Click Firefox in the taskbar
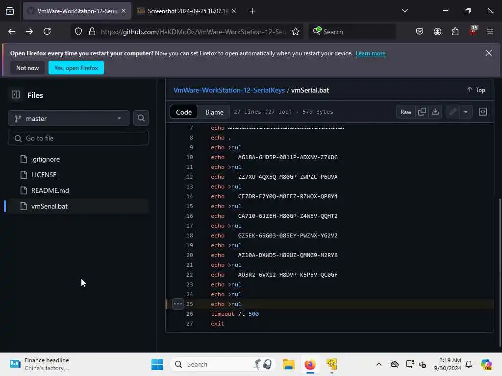The width and height of the screenshot is (502, 376). pos(310,364)
